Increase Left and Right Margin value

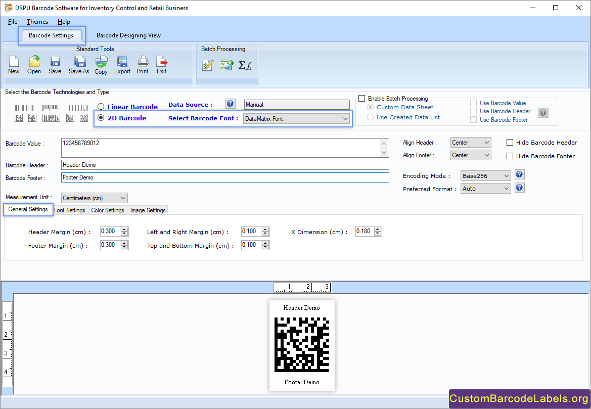pyautogui.click(x=266, y=229)
